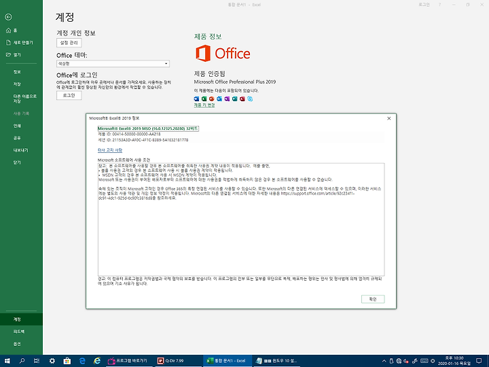Close the Excel 2019 정보 dialog with X
The height and width of the screenshot is (367, 489).
point(389,118)
